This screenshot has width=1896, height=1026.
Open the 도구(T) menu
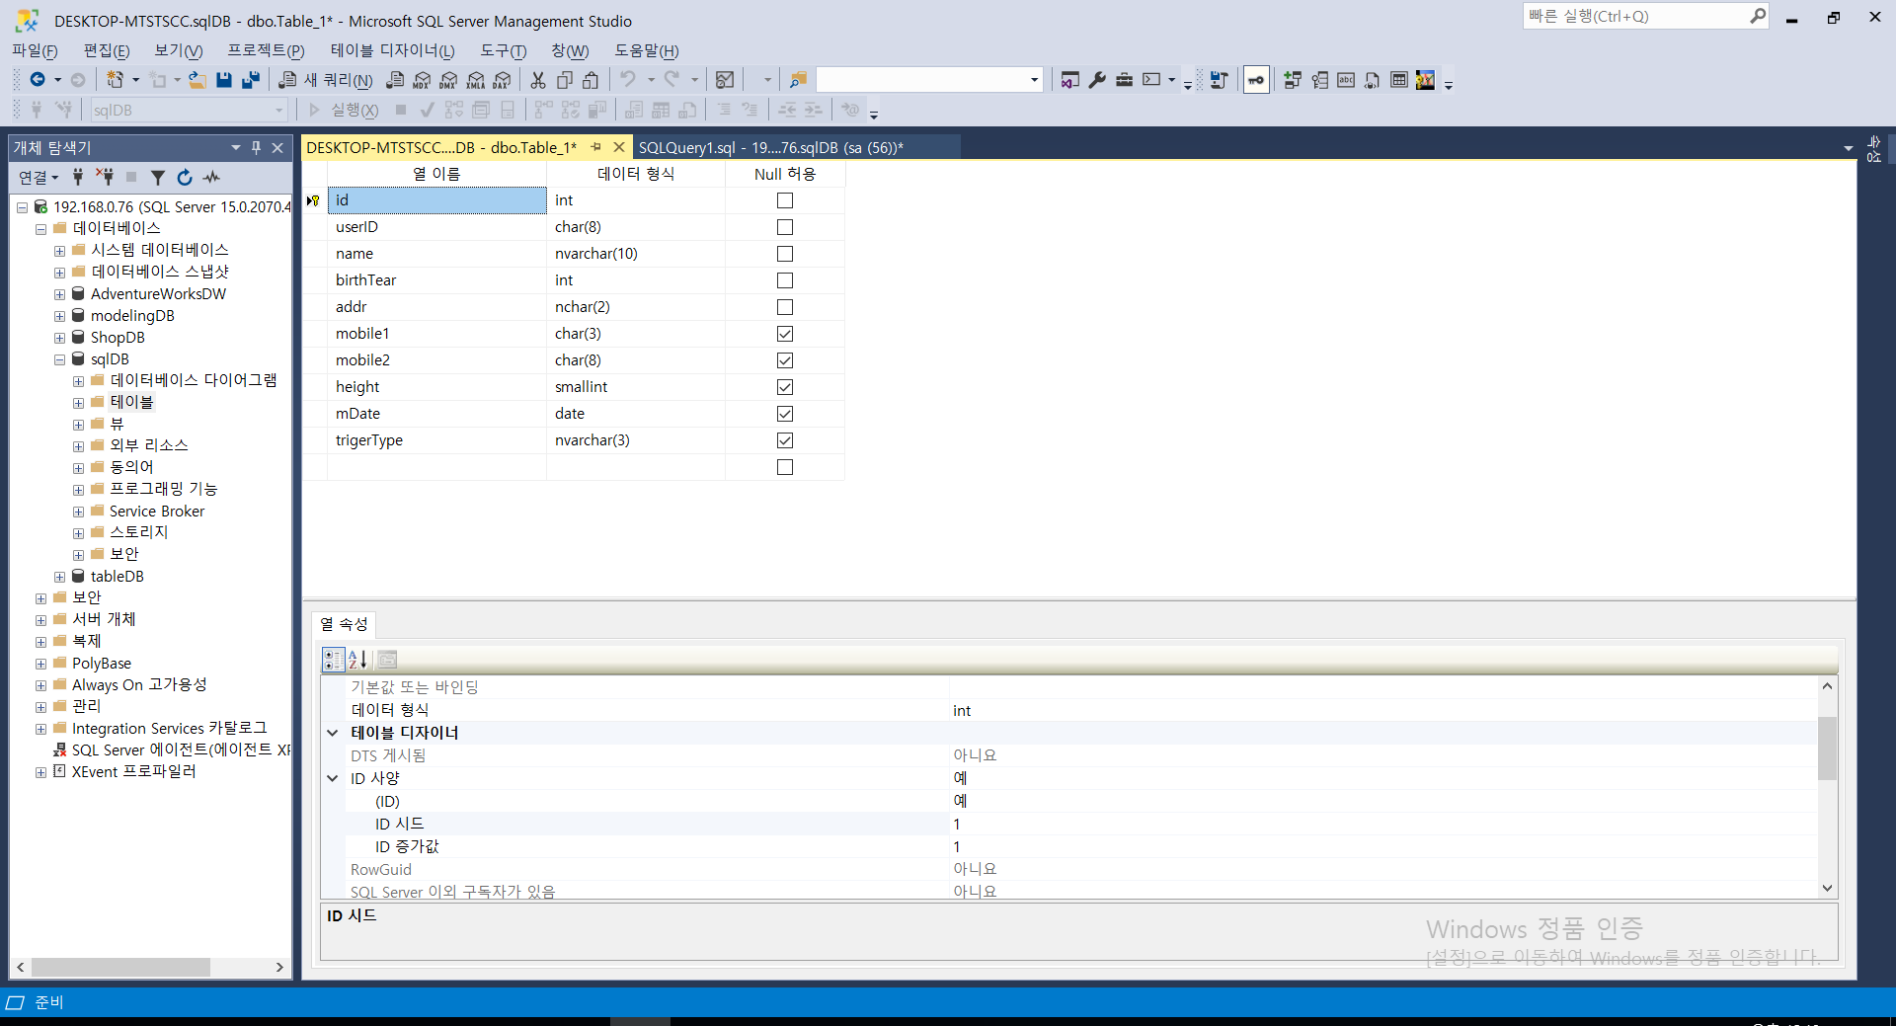point(504,50)
